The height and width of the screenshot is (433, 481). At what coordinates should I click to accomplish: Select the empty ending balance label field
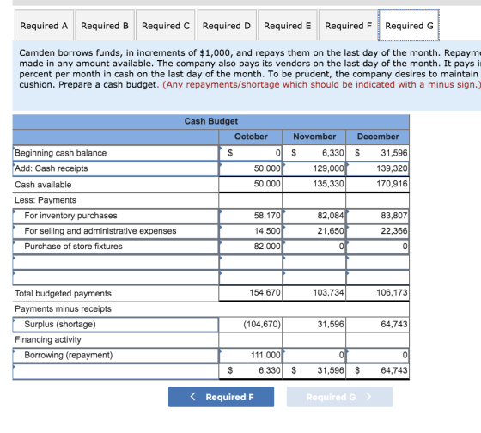pos(116,371)
